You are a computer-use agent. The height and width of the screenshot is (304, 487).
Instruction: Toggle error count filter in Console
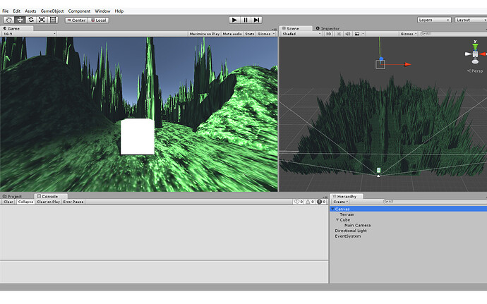pos(321,202)
